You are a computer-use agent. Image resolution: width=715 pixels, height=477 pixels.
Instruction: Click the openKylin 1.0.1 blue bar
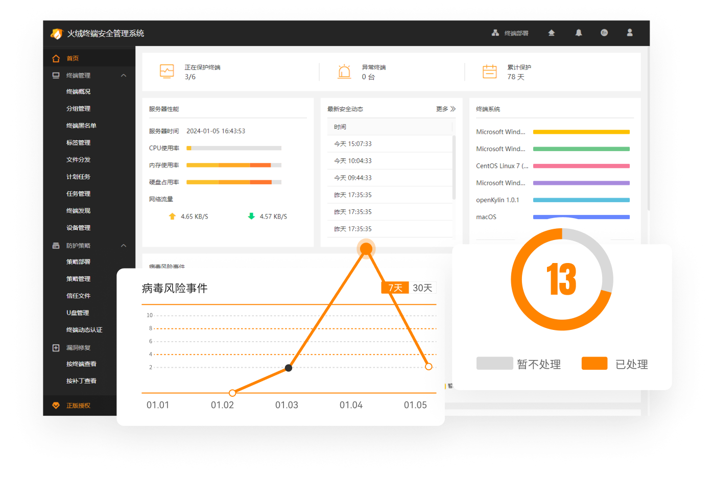pyautogui.click(x=581, y=200)
